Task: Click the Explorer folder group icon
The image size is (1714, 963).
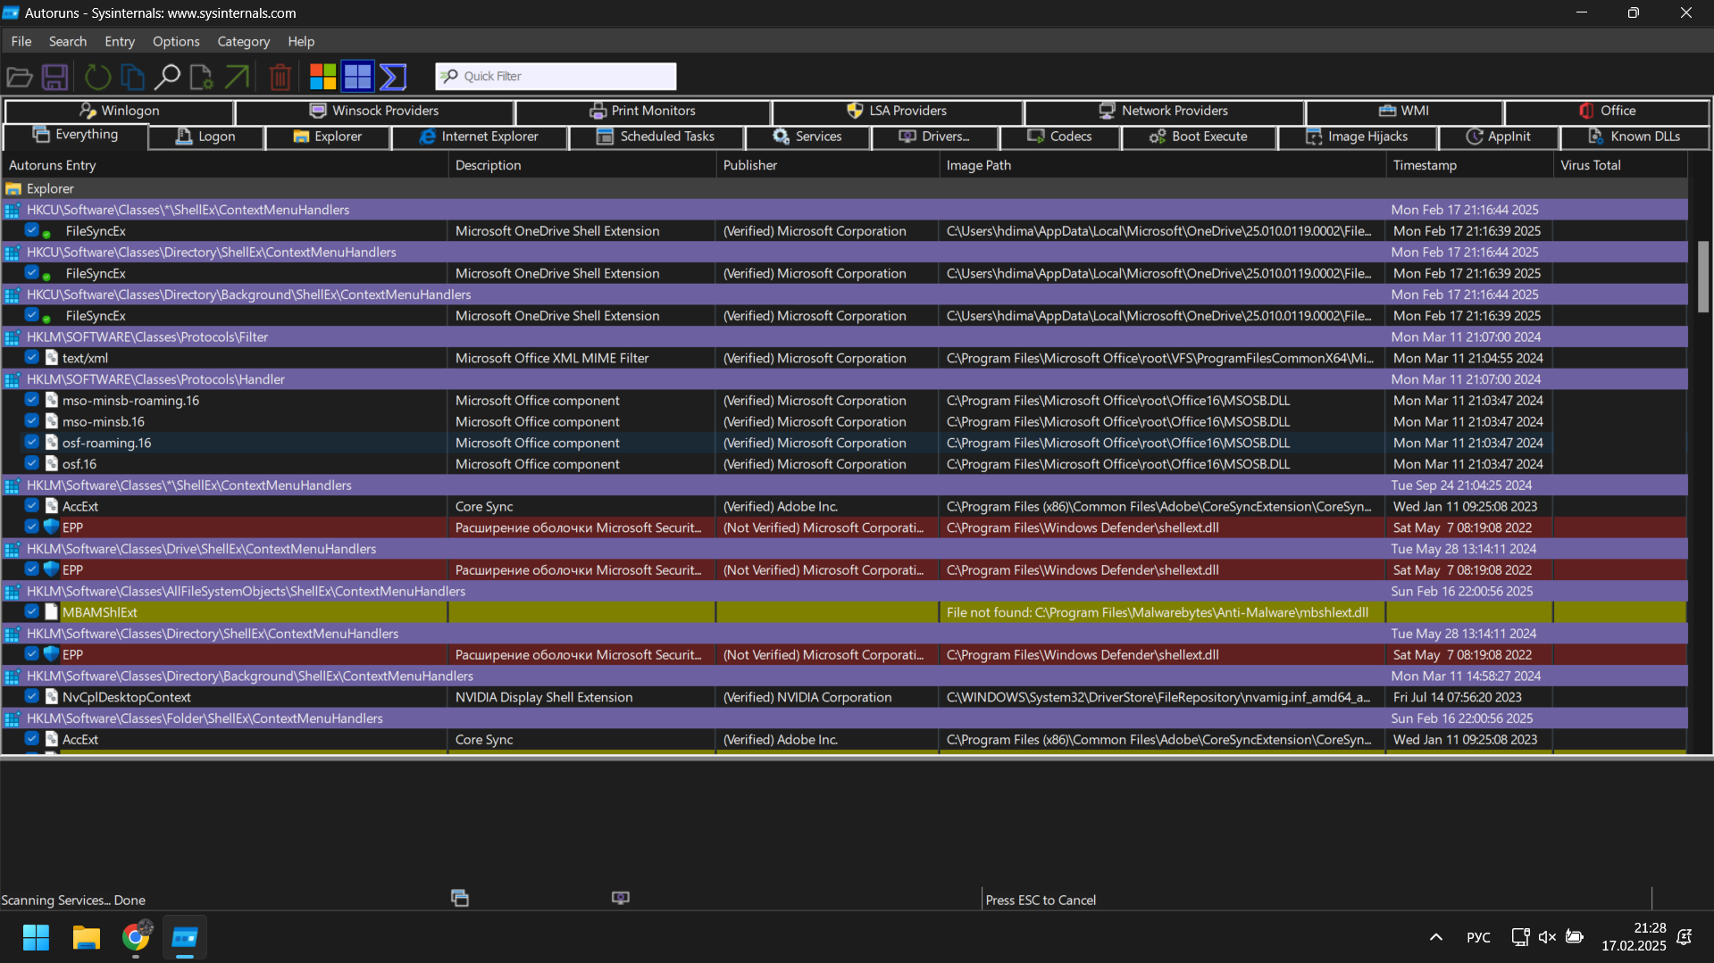Action: click(13, 188)
